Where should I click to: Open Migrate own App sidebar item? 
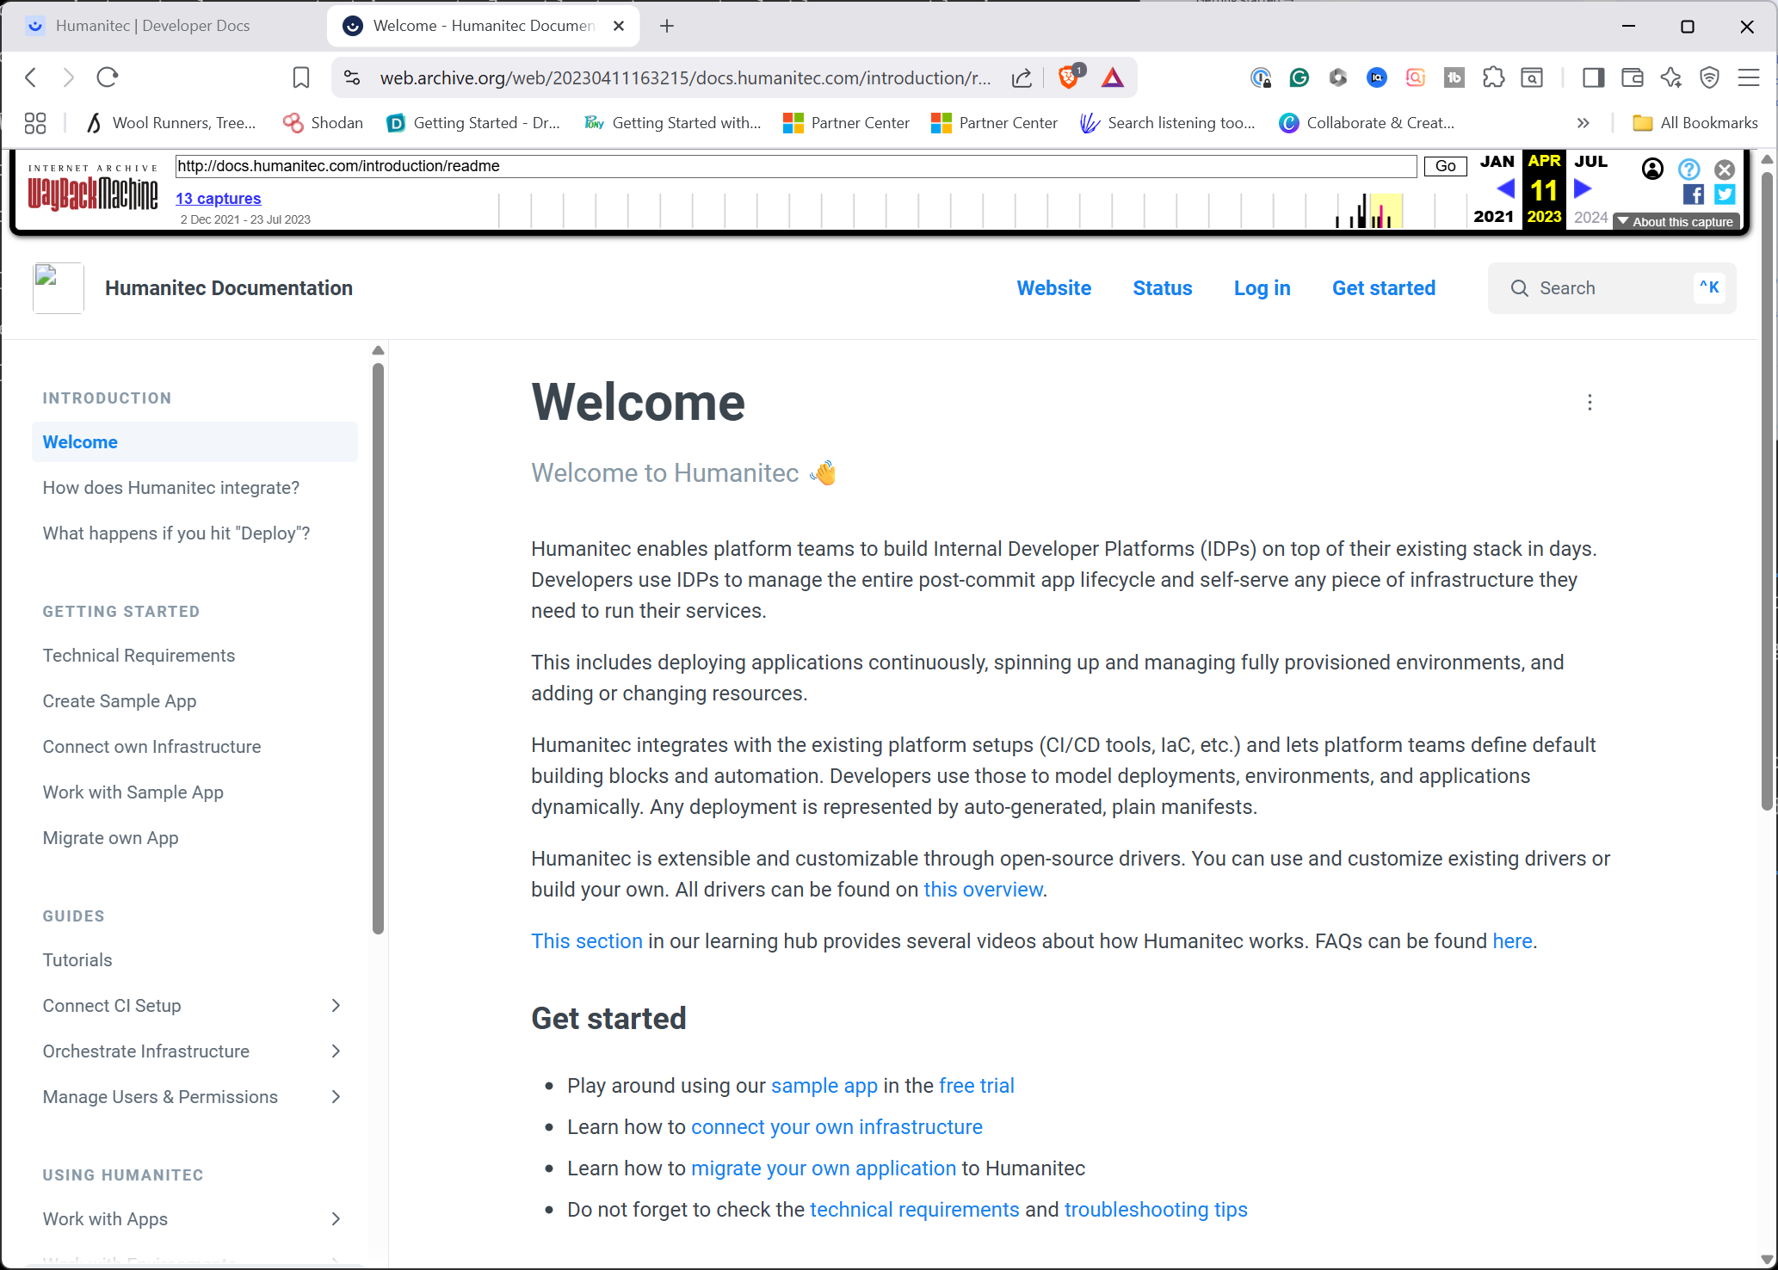click(x=110, y=837)
